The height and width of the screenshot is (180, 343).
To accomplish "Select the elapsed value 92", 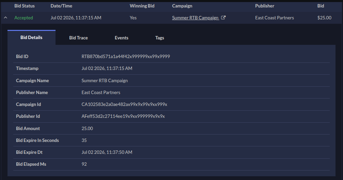I will point(84,164).
